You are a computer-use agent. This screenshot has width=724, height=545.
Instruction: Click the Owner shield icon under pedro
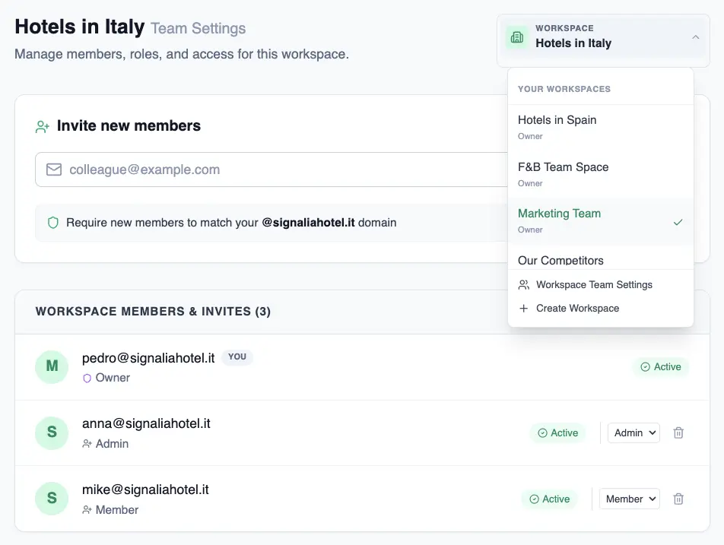87,379
